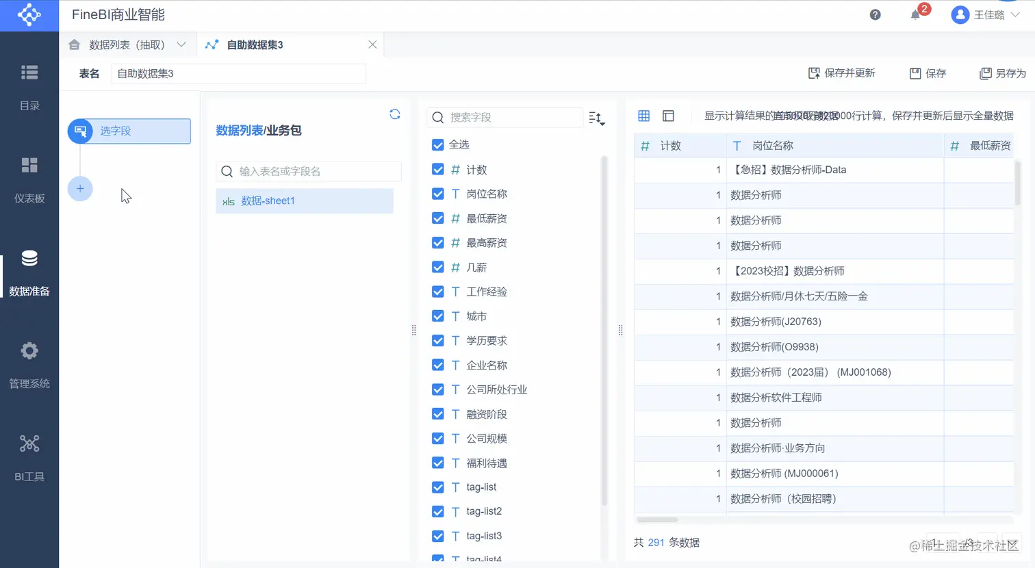Switch to the 数据列表（抽取）tab

point(127,44)
